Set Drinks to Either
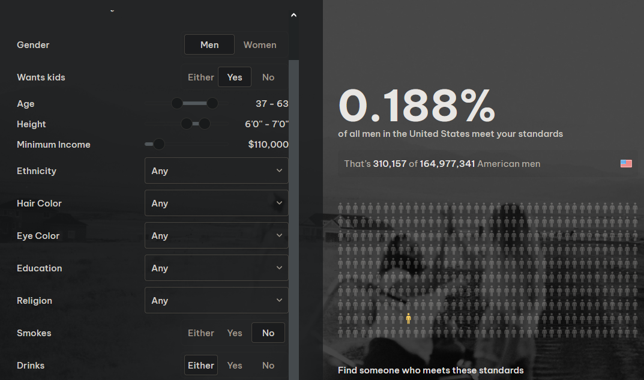This screenshot has width=644, height=380. coord(201,365)
